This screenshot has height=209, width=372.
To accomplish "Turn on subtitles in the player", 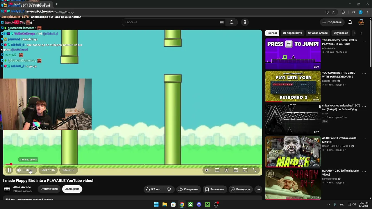I will (217, 170).
